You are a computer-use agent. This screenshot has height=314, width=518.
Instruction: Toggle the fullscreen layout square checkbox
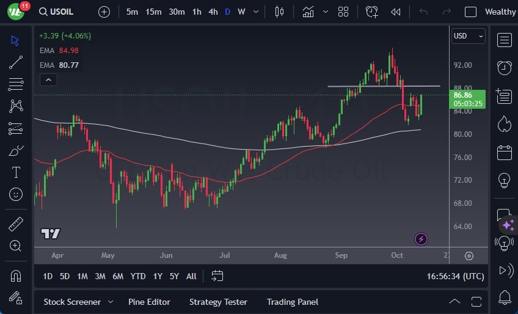470,12
